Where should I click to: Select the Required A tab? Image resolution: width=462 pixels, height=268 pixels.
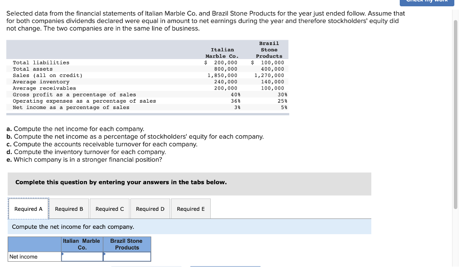(28, 209)
